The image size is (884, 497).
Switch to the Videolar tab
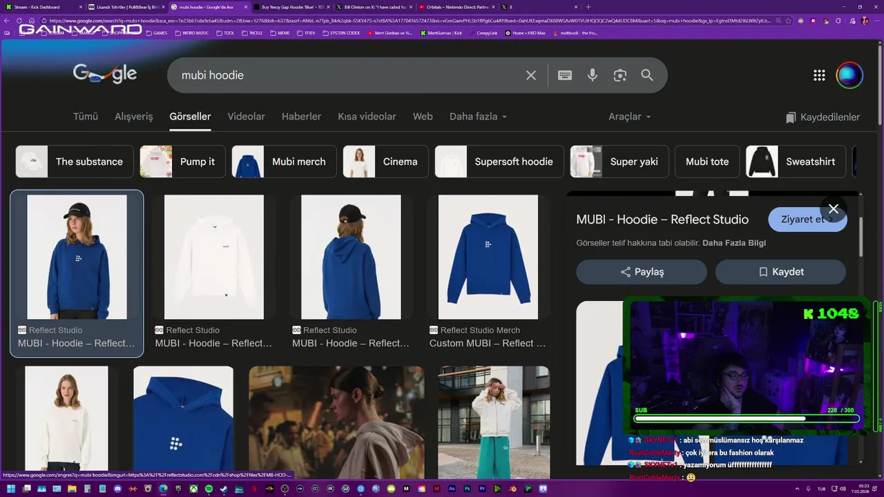247,117
